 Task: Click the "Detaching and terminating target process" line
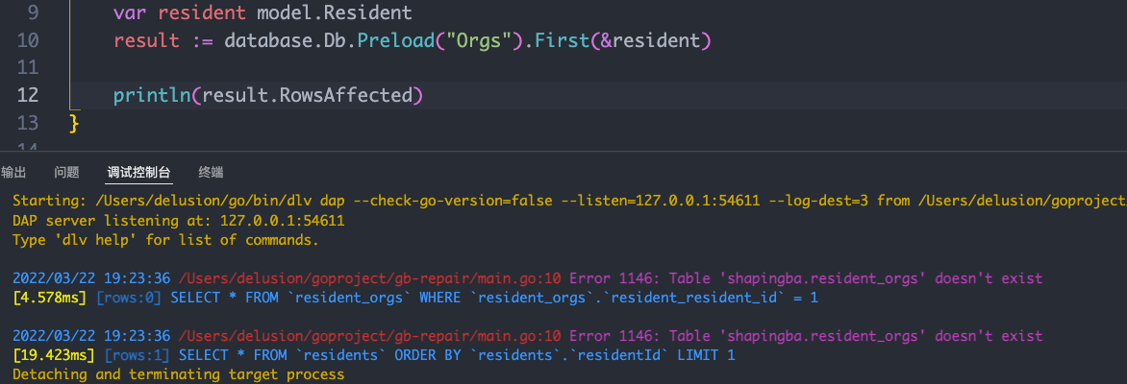click(x=178, y=374)
